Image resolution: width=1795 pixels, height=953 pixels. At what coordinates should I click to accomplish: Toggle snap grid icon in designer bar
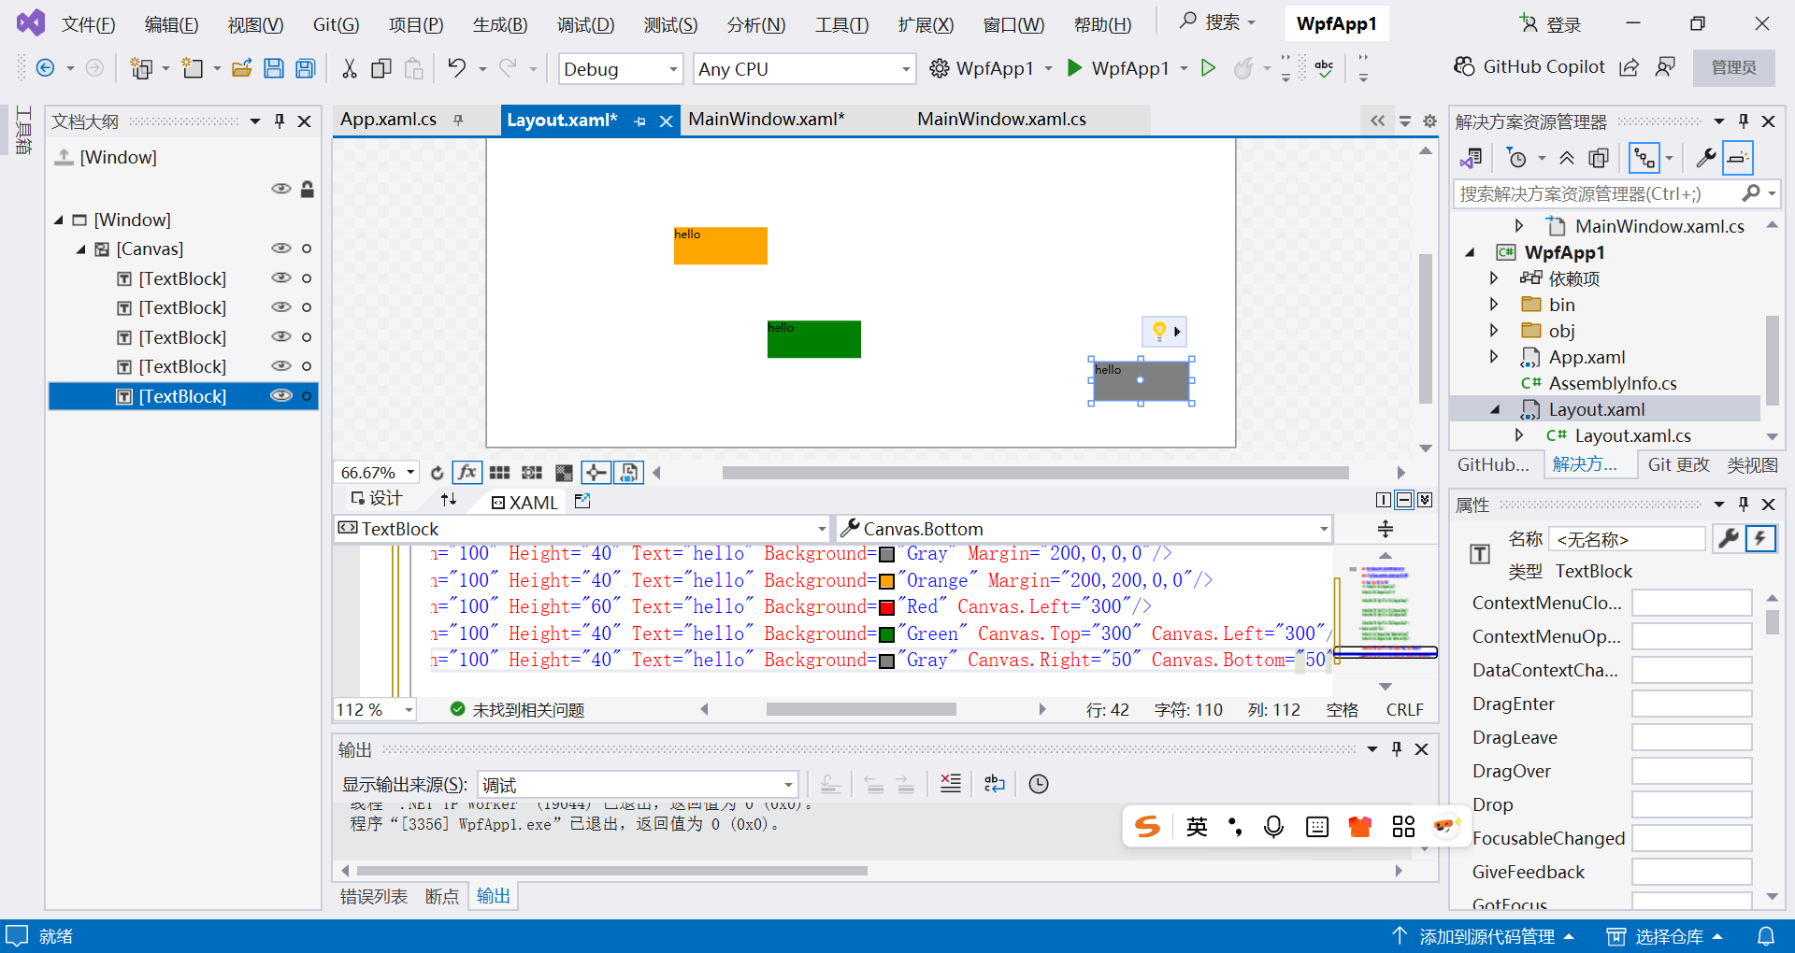pos(500,473)
